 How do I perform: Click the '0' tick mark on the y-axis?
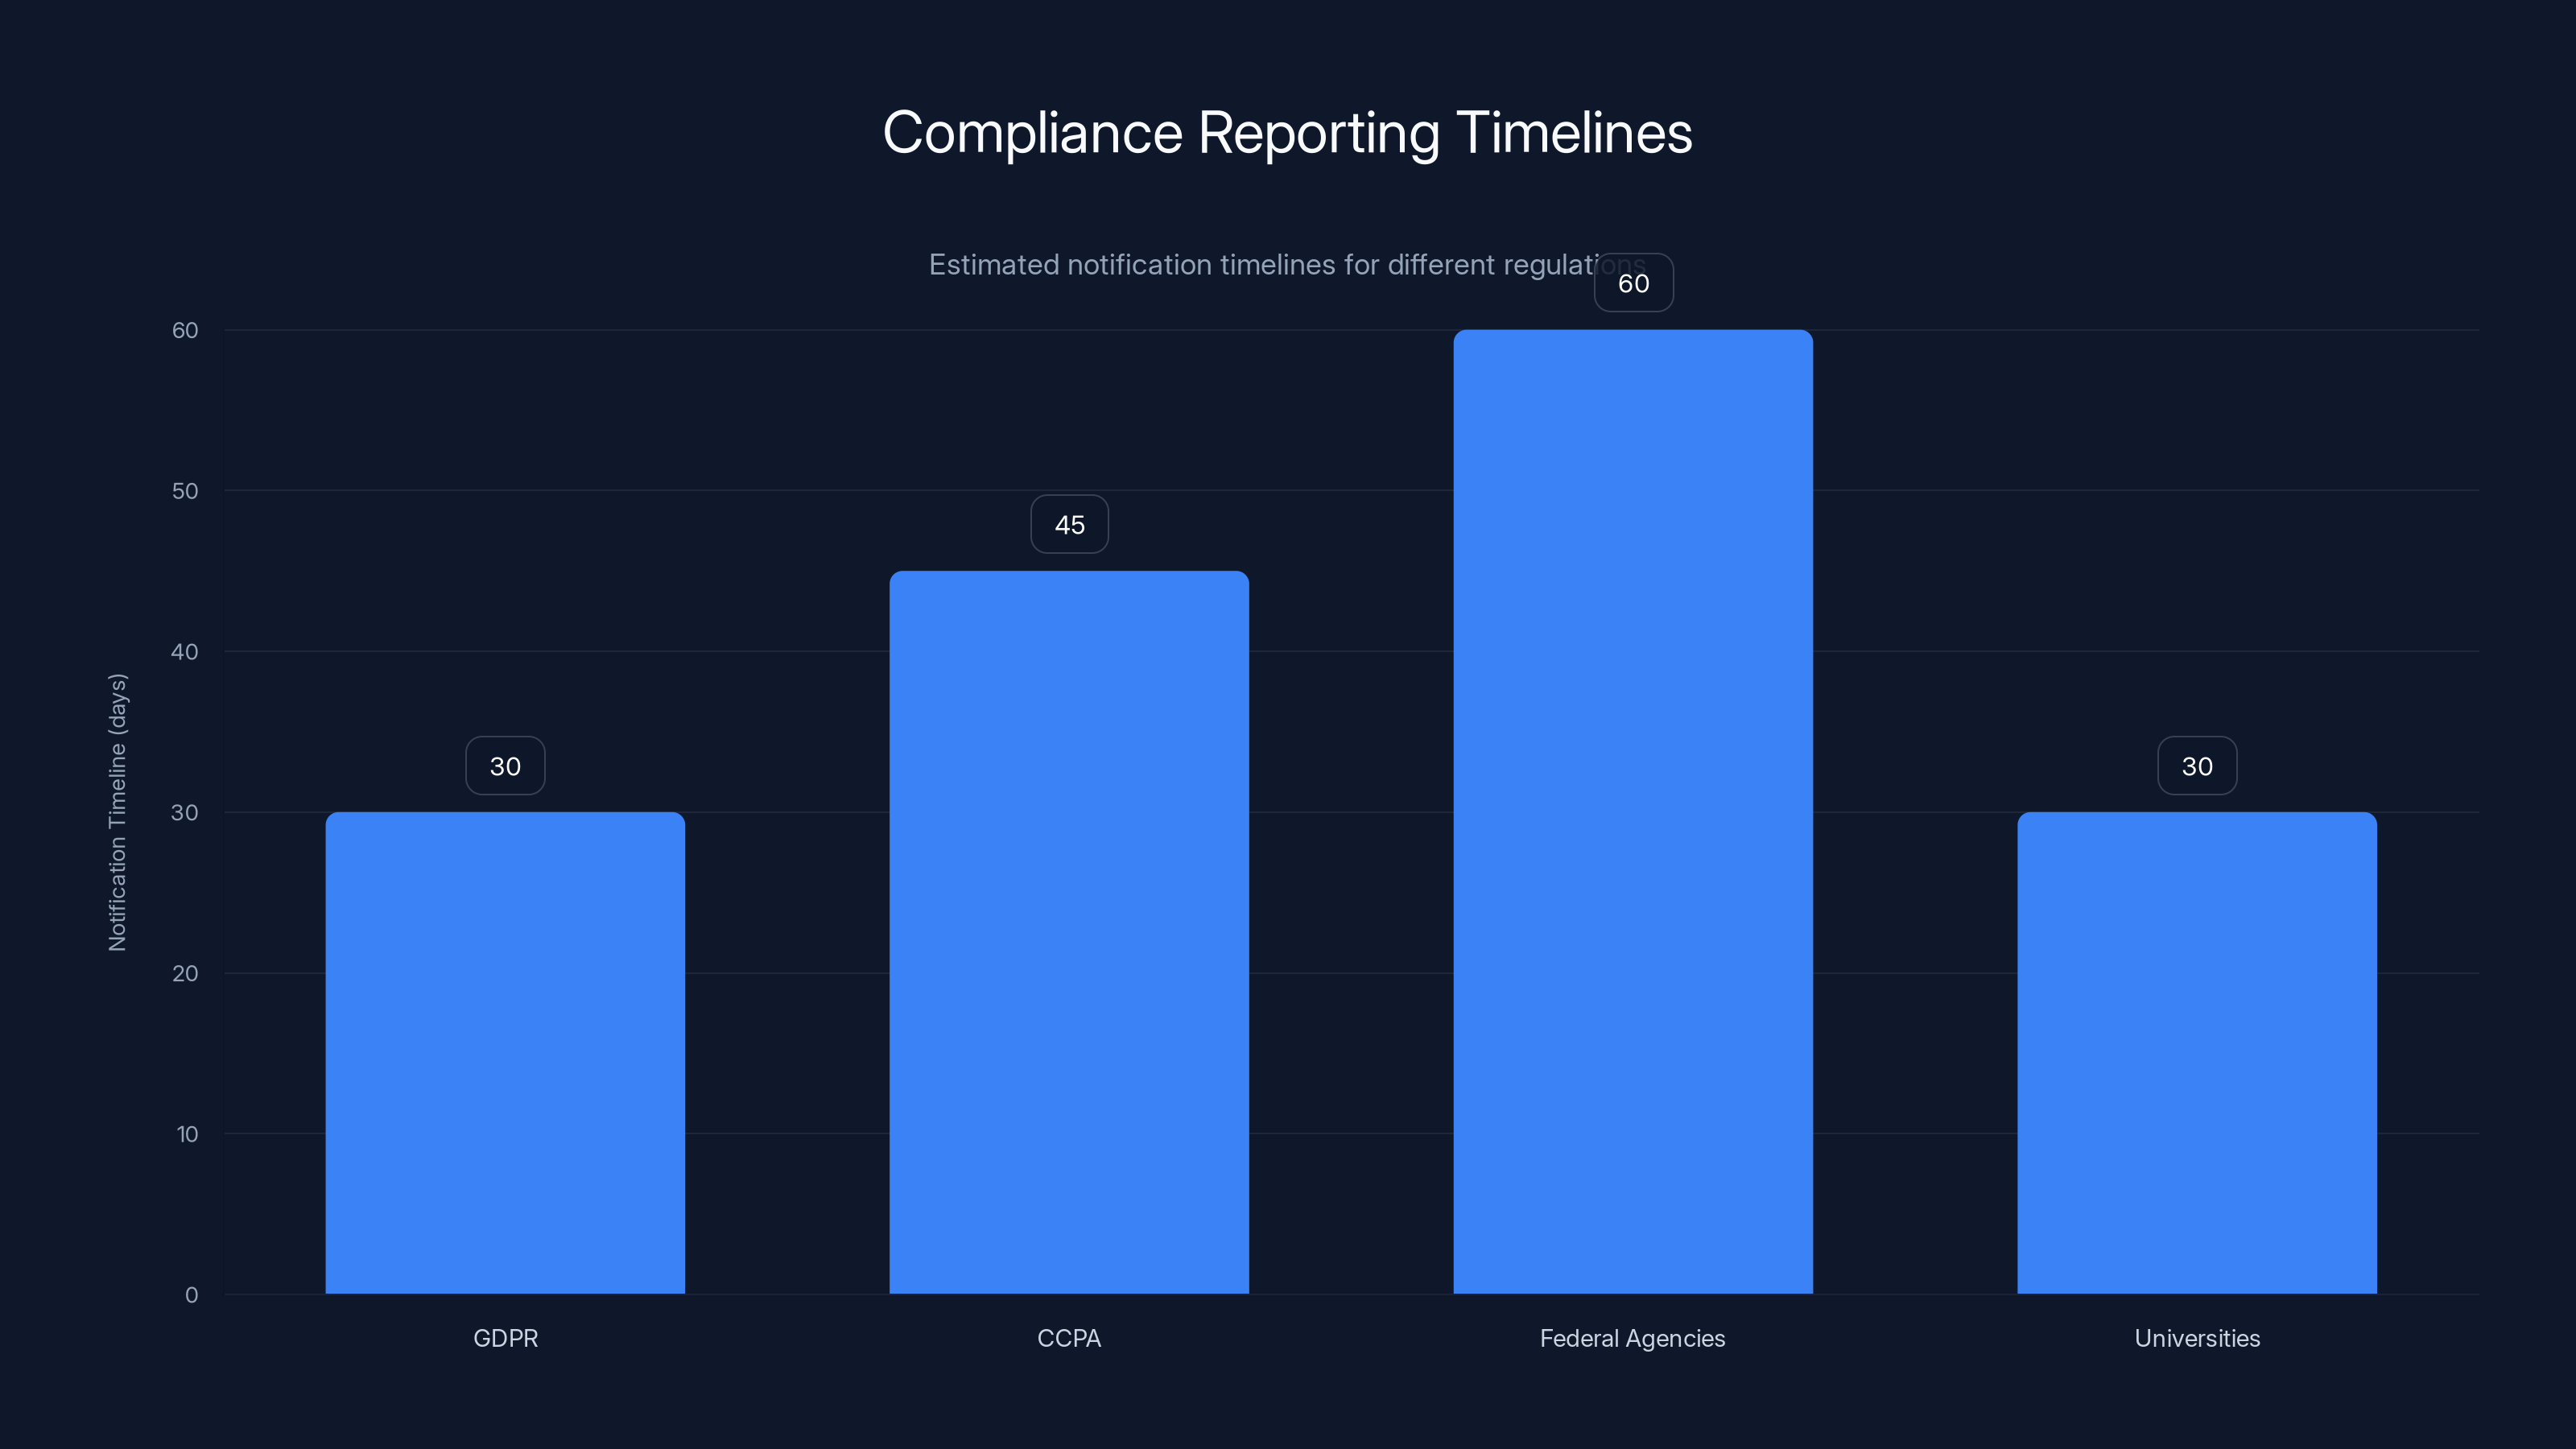pyautogui.click(x=192, y=1294)
